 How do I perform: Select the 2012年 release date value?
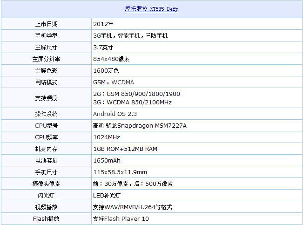click(103, 24)
